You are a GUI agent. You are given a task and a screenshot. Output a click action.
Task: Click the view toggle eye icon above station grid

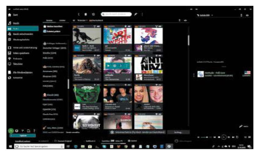[x=186, y=20]
